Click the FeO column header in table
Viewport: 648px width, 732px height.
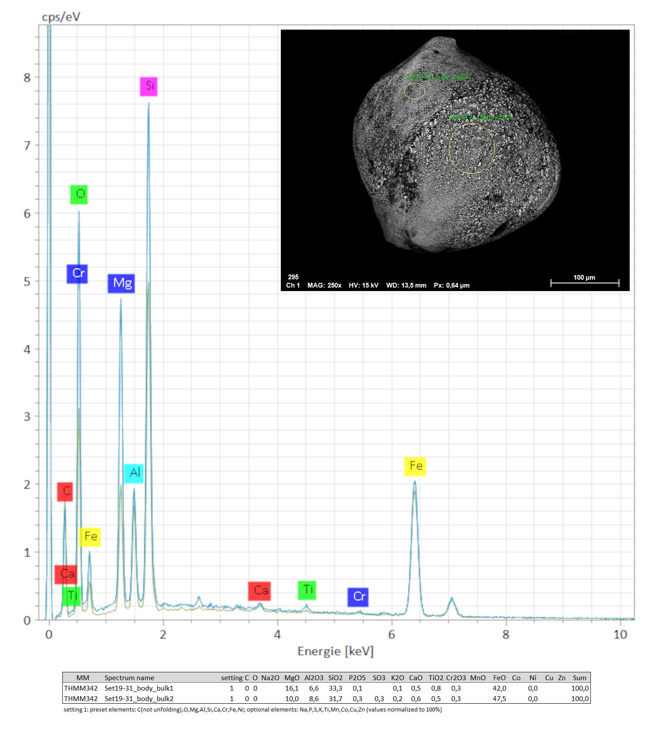(x=499, y=678)
